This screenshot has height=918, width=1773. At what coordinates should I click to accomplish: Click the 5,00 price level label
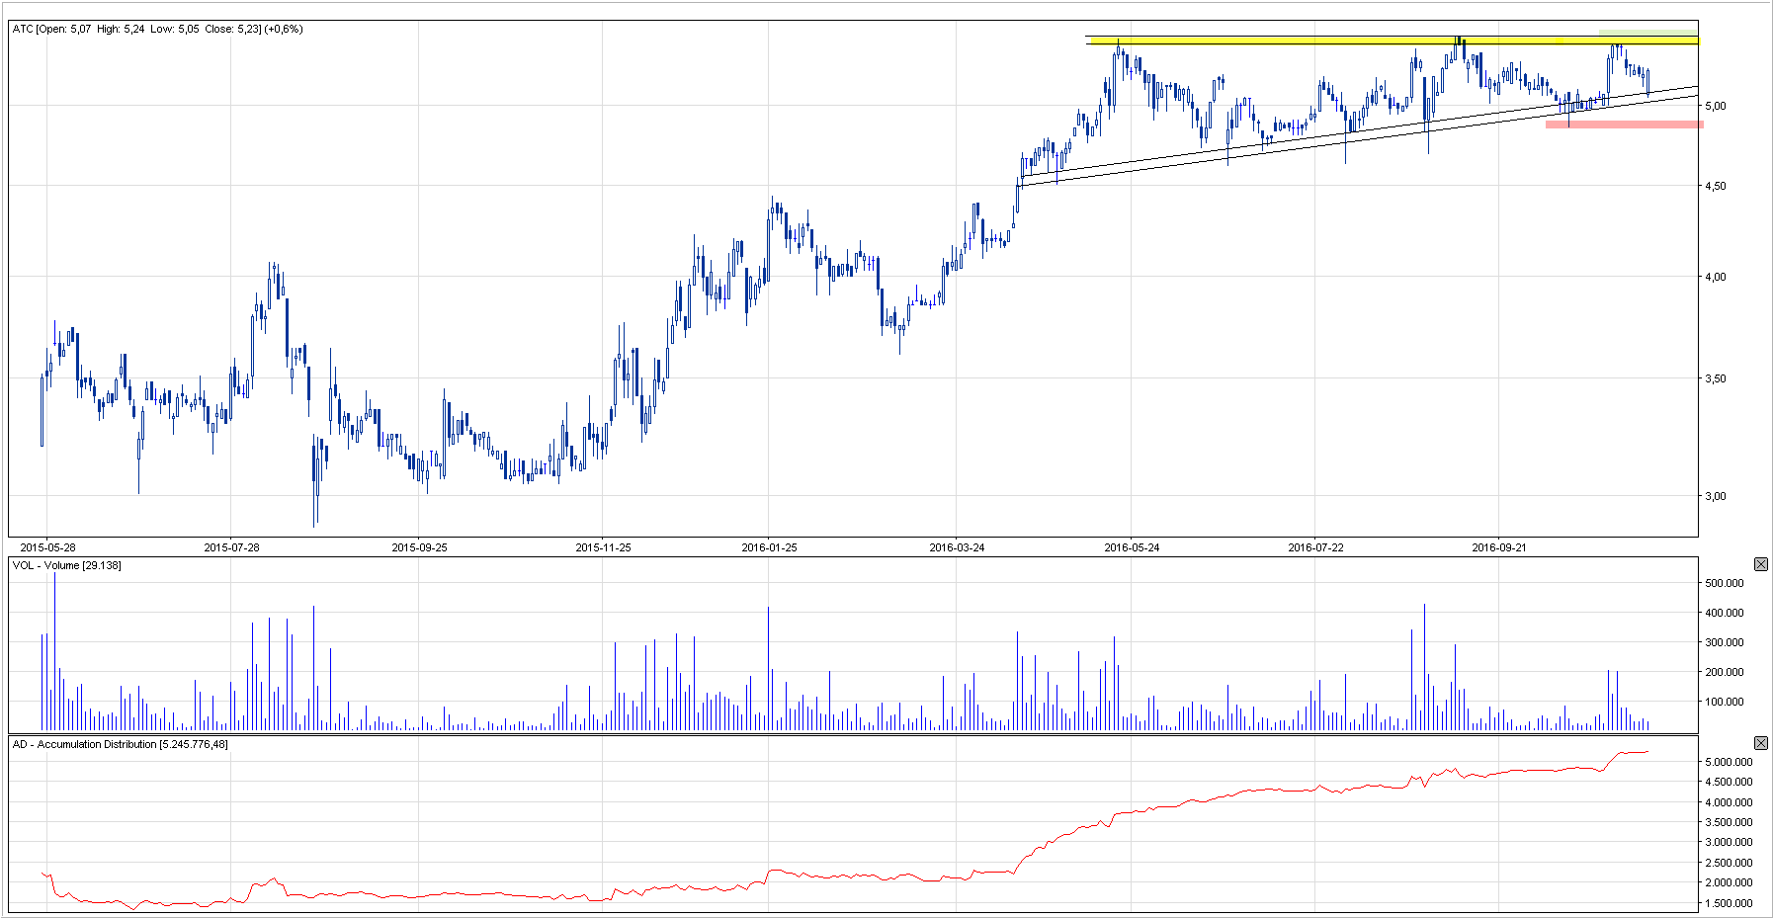point(1715,106)
